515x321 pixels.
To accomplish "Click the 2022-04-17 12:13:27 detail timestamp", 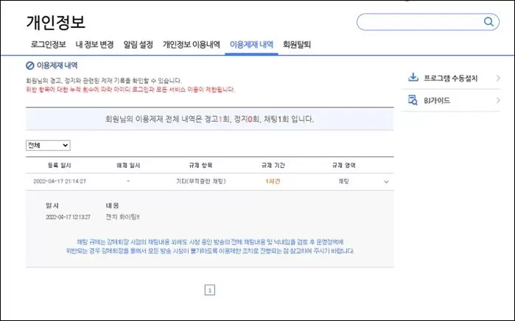I will [x=68, y=217].
